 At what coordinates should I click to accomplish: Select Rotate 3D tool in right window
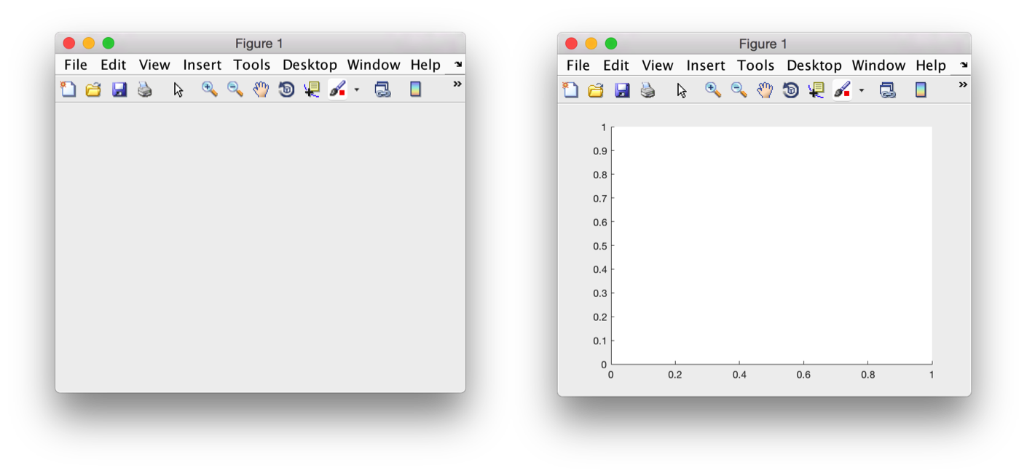pyautogui.click(x=790, y=90)
